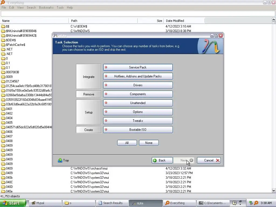The width and height of the screenshot is (276, 207).
Task: Select the $$ folder icon in results
Action: [3, 26]
